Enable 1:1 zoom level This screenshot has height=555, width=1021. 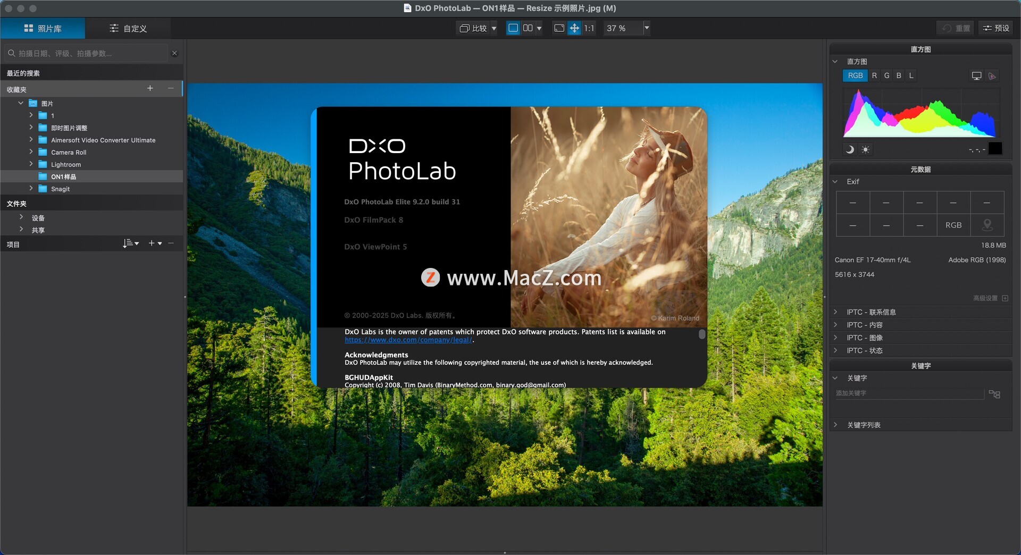coord(589,28)
